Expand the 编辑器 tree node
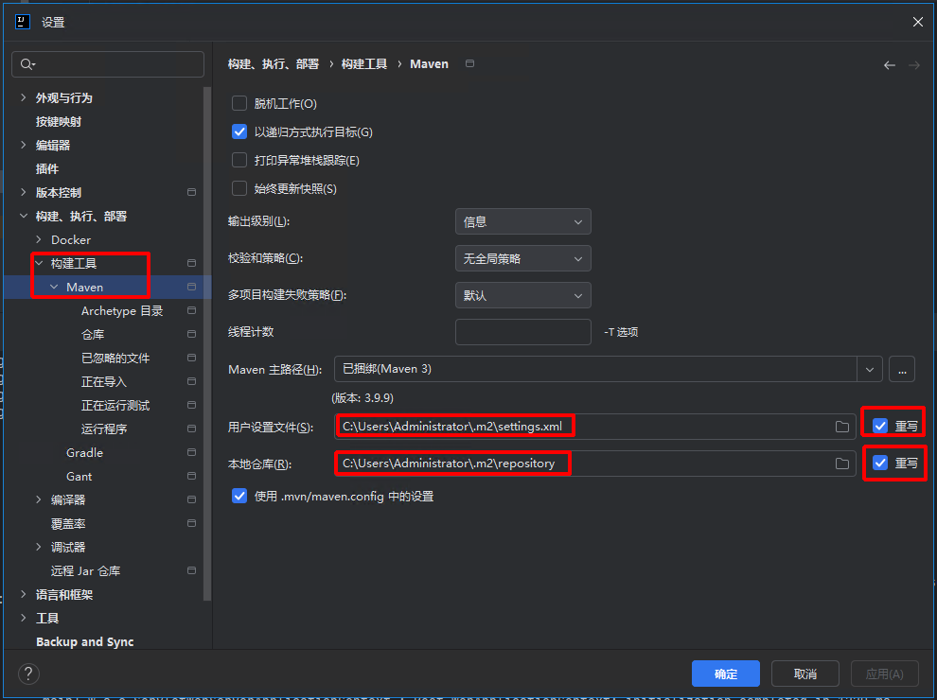Image resolution: width=937 pixels, height=700 pixels. (24, 145)
